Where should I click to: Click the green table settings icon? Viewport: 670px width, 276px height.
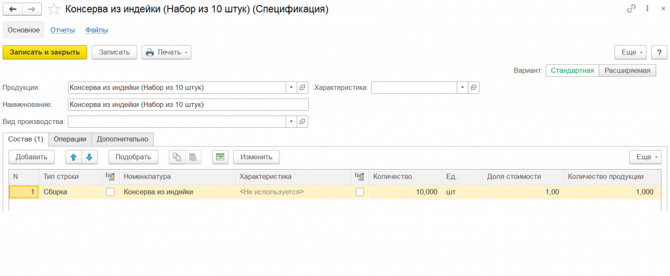pos(220,157)
